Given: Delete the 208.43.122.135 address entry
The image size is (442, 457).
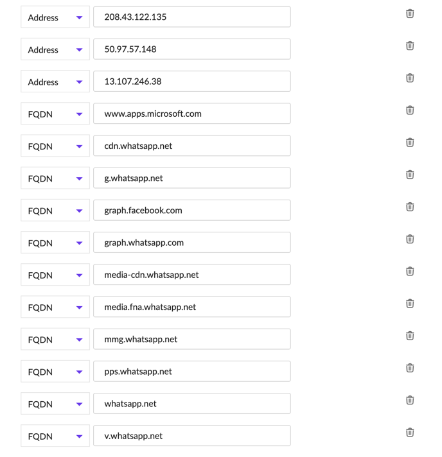Looking at the screenshot, I should (409, 13).
